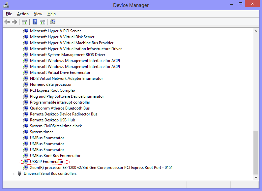This screenshot has width=262, height=191.
Task: Open the Help menu
Action: pos(51,14)
